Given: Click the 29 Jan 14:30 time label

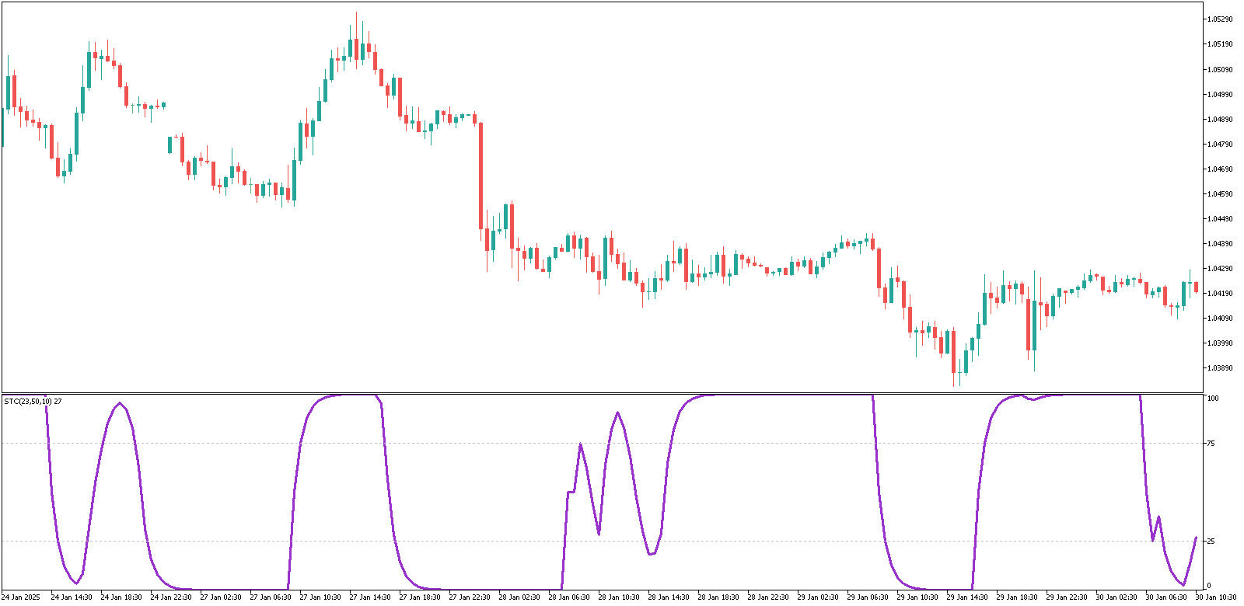Looking at the screenshot, I should tap(967, 597).
